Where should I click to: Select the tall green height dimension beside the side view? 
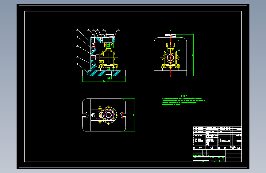click(193, 55)
